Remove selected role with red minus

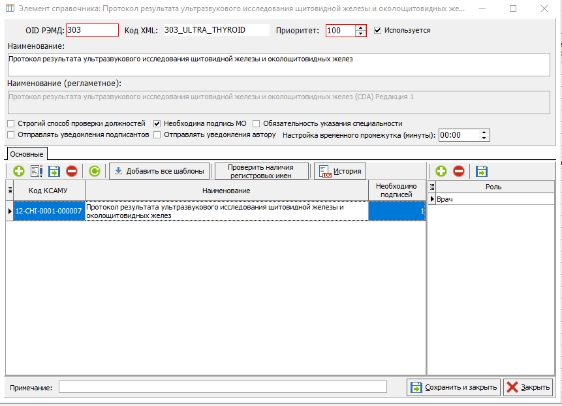[459, 171]
